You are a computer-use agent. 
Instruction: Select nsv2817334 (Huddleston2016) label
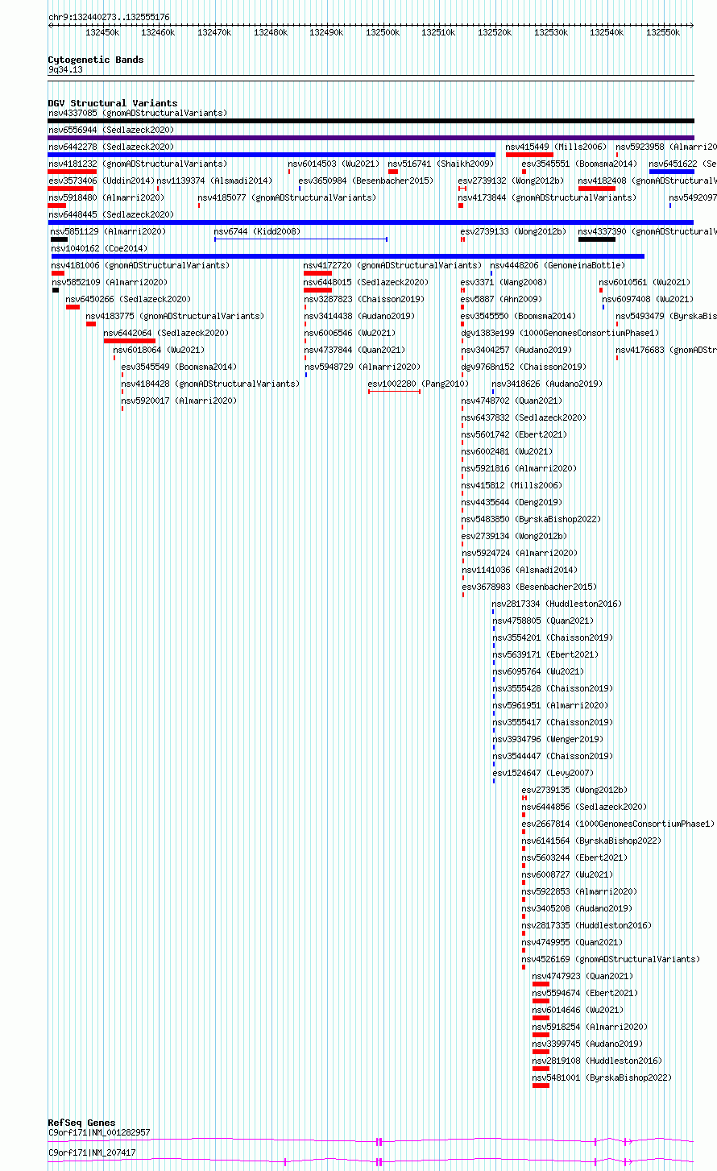(557, 604)
